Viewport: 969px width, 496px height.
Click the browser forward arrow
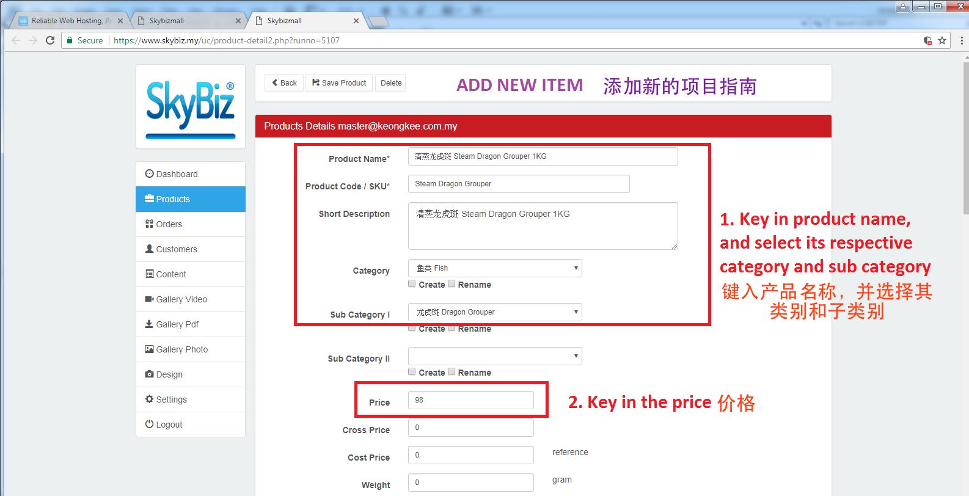(x=33, y=40)
